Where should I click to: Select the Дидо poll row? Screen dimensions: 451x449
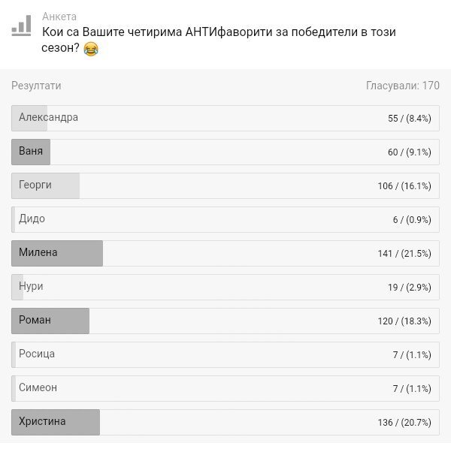click(x=225, y=219)
